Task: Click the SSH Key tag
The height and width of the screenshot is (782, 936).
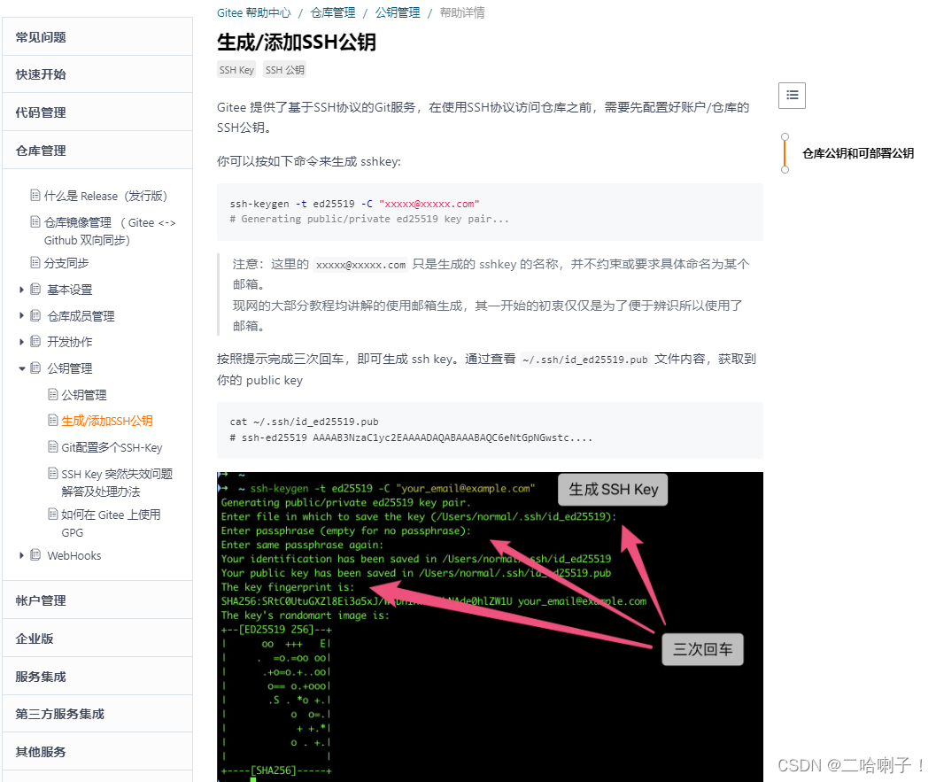Action: click(x=236, y=70)
